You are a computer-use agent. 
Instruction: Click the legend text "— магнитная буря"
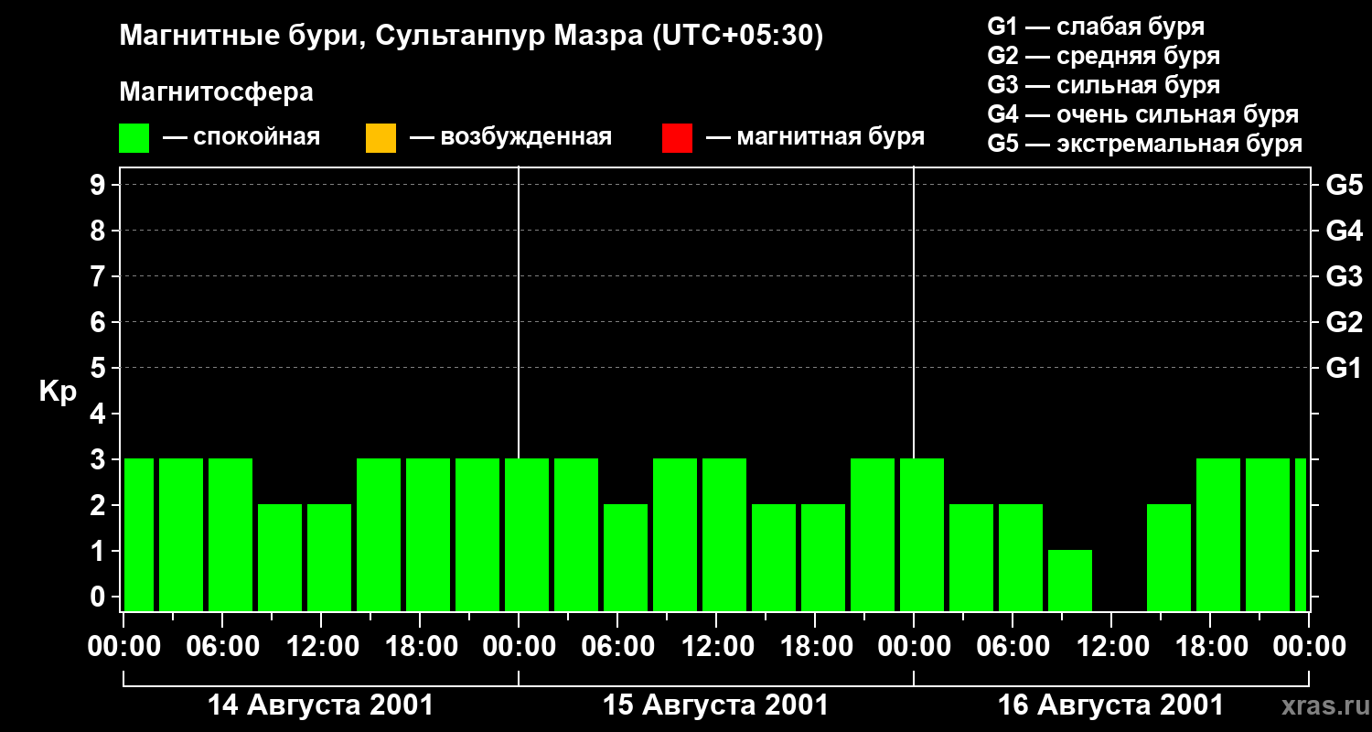click(x=816, y=137)
